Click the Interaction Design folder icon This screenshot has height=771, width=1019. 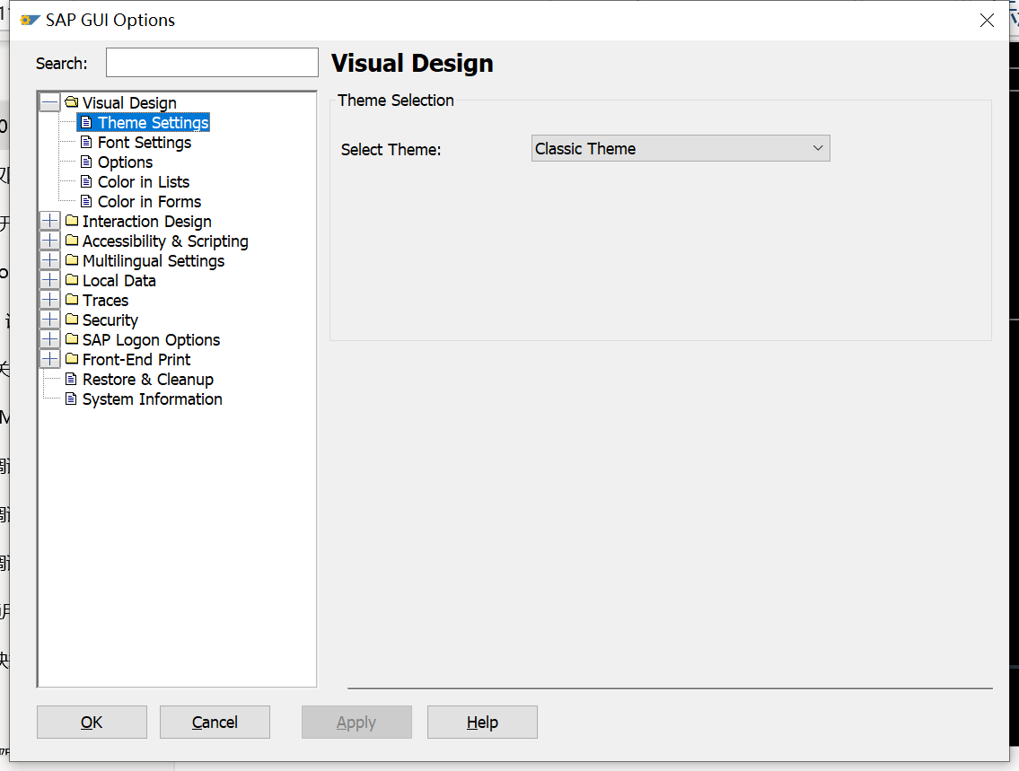[x=72, y=221]
